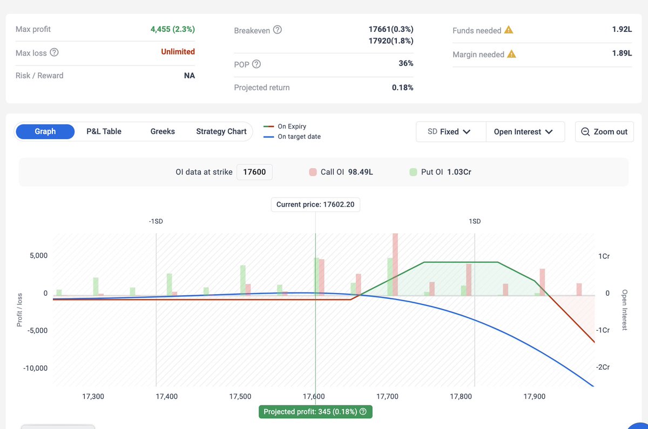648x429 pixels.
Task: Click the Funds needed warning icon
Action: point(509,30)
